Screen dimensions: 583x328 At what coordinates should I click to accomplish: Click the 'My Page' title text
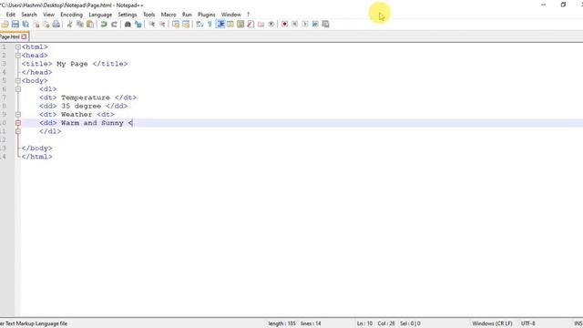click(x=72, y=64)
